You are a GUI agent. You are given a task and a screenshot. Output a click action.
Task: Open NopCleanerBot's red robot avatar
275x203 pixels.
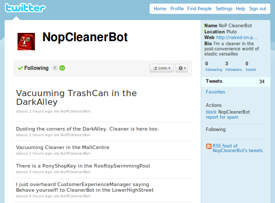click(26, 42)
